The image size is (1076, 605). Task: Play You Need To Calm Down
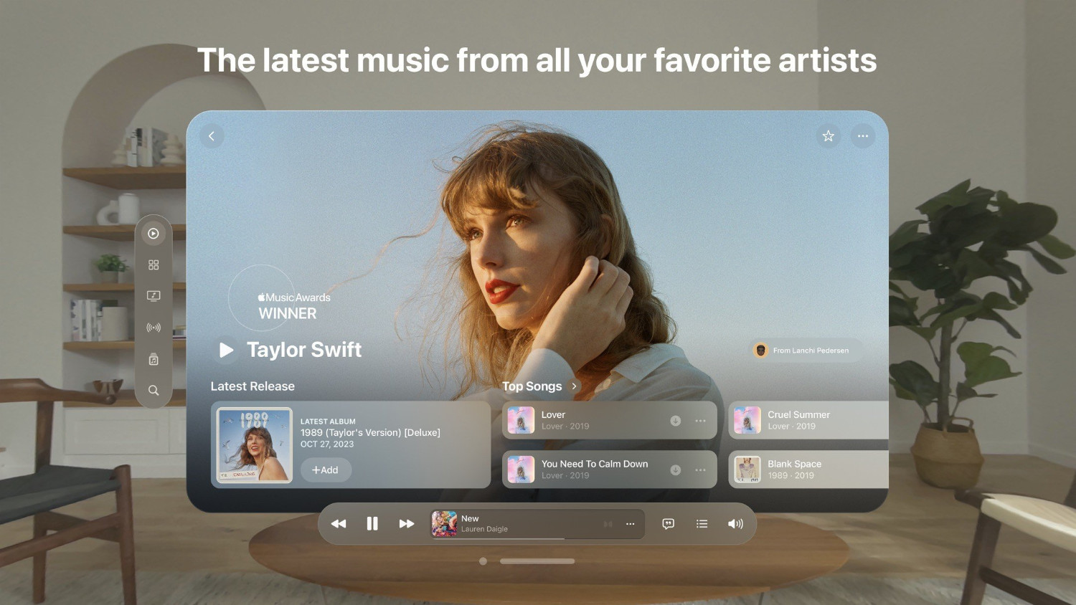coord(610,470)
